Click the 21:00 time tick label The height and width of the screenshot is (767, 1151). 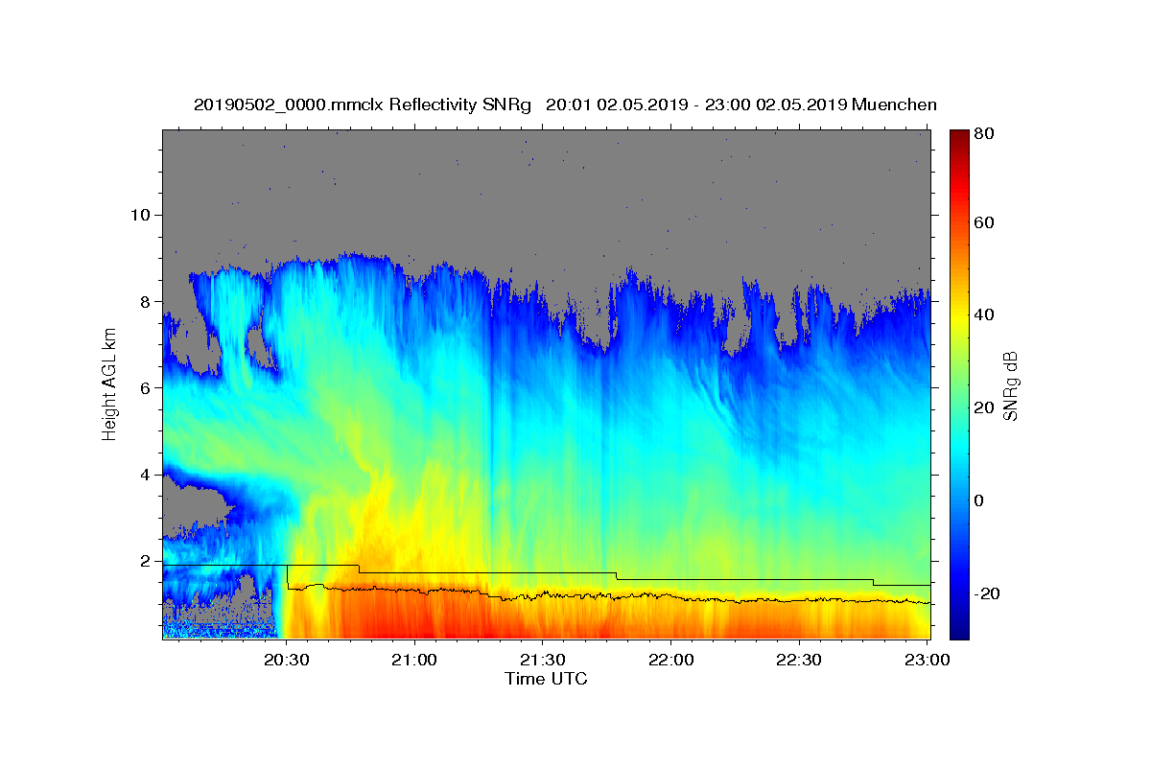click(415, 660)
